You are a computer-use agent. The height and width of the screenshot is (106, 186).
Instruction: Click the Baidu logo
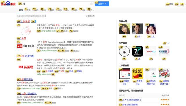8,3
